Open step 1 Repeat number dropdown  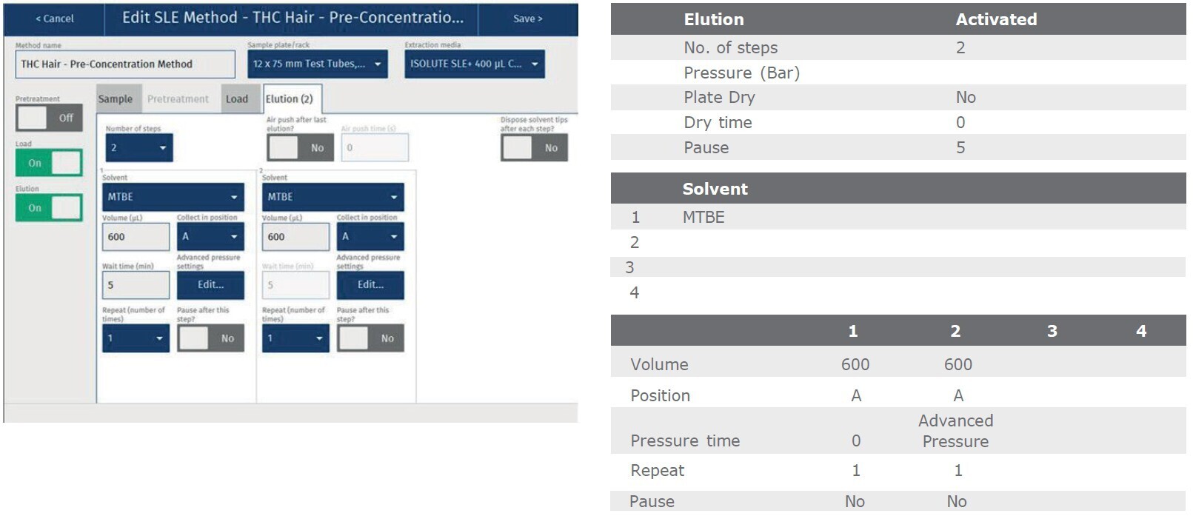pos(136,338)
